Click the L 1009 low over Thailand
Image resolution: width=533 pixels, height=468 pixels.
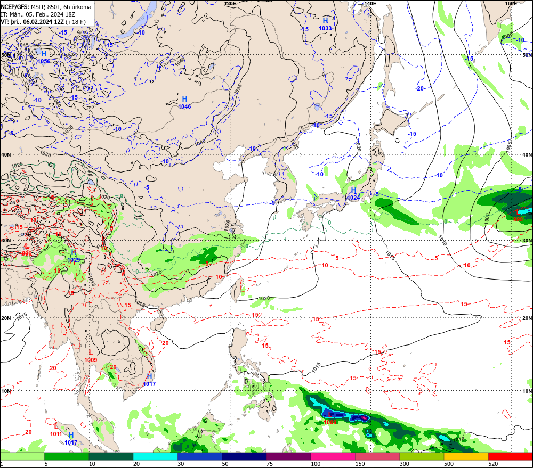(x=91, y=356)
